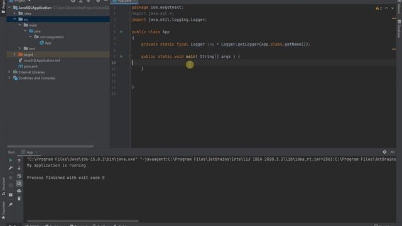Viewport: 402px width, 226px height.
Task: Jump down the stack trace arrow
Action: point(19,168)
